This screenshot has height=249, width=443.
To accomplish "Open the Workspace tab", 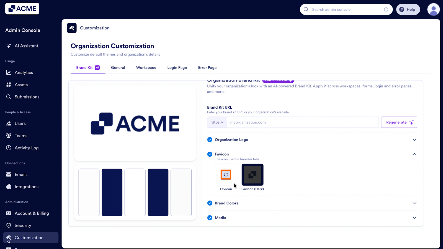I will (x=146, y=68).
